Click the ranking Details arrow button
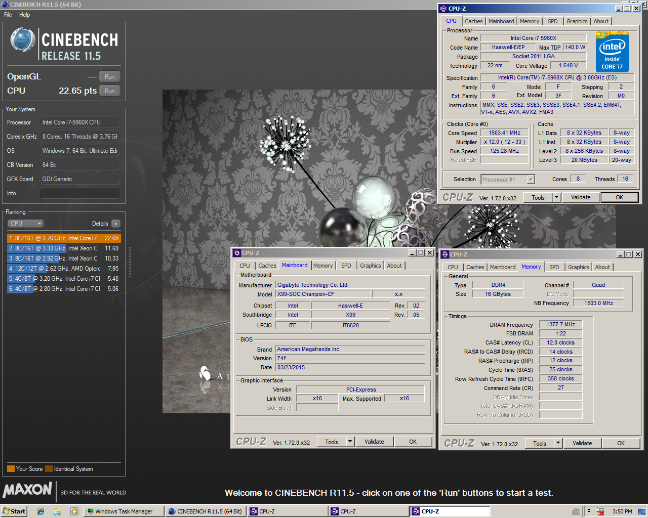Viewport: 648px width, 518px height. [x=116, y=224]
